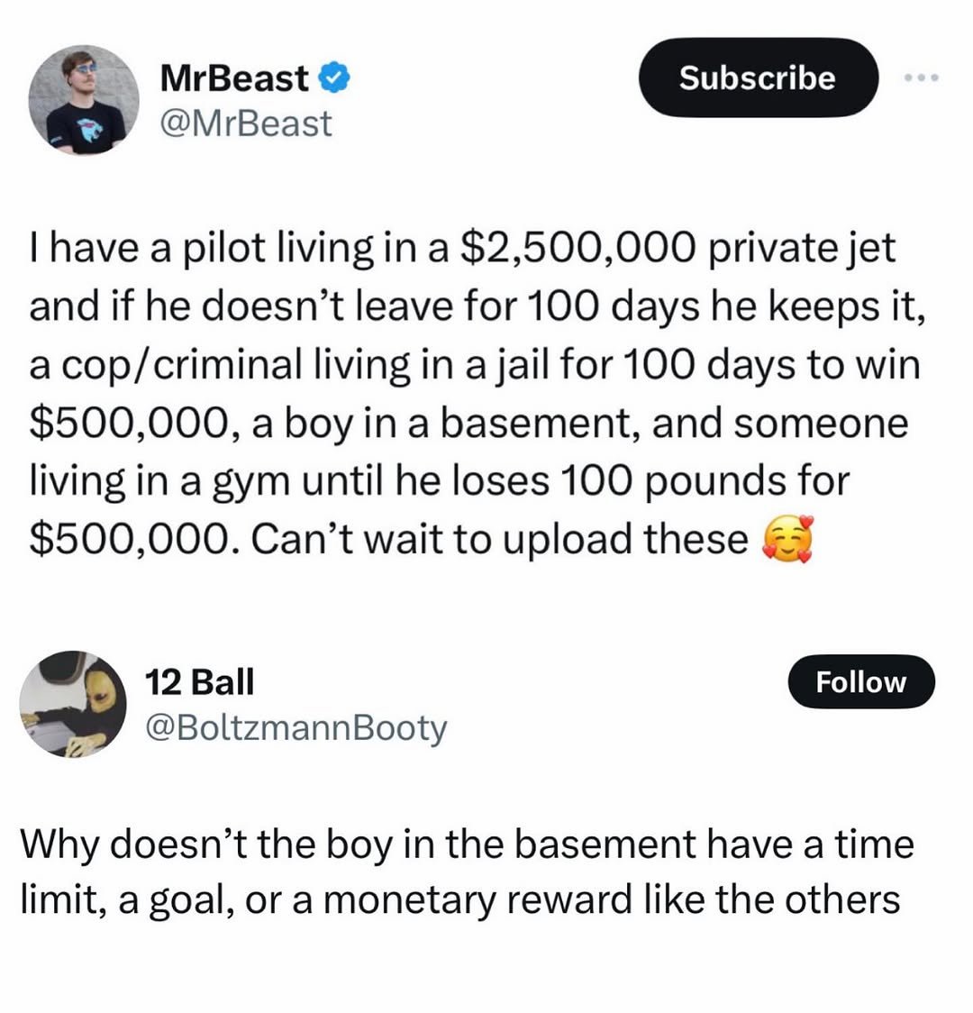Screen dimensions: 973x1013
Task: Open 12 Ball's profile picture
Action: pos(72,703)
